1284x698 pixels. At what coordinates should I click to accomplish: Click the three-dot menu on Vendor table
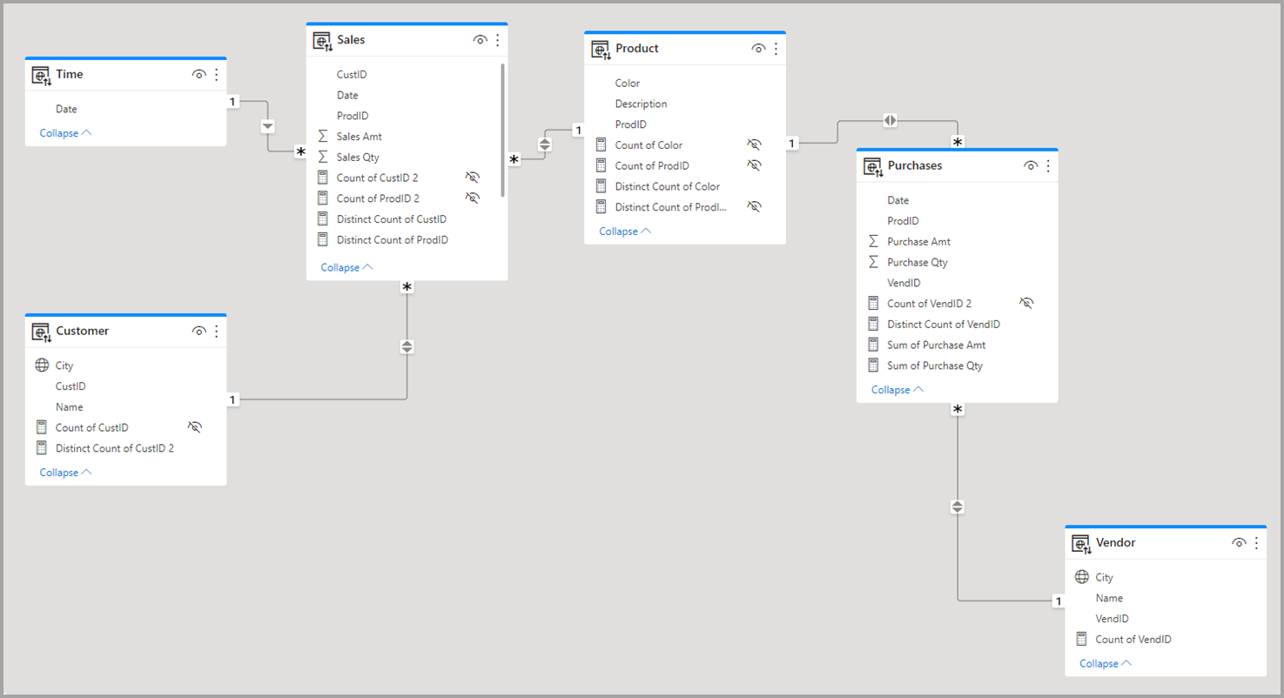[x=1256, y=543]
